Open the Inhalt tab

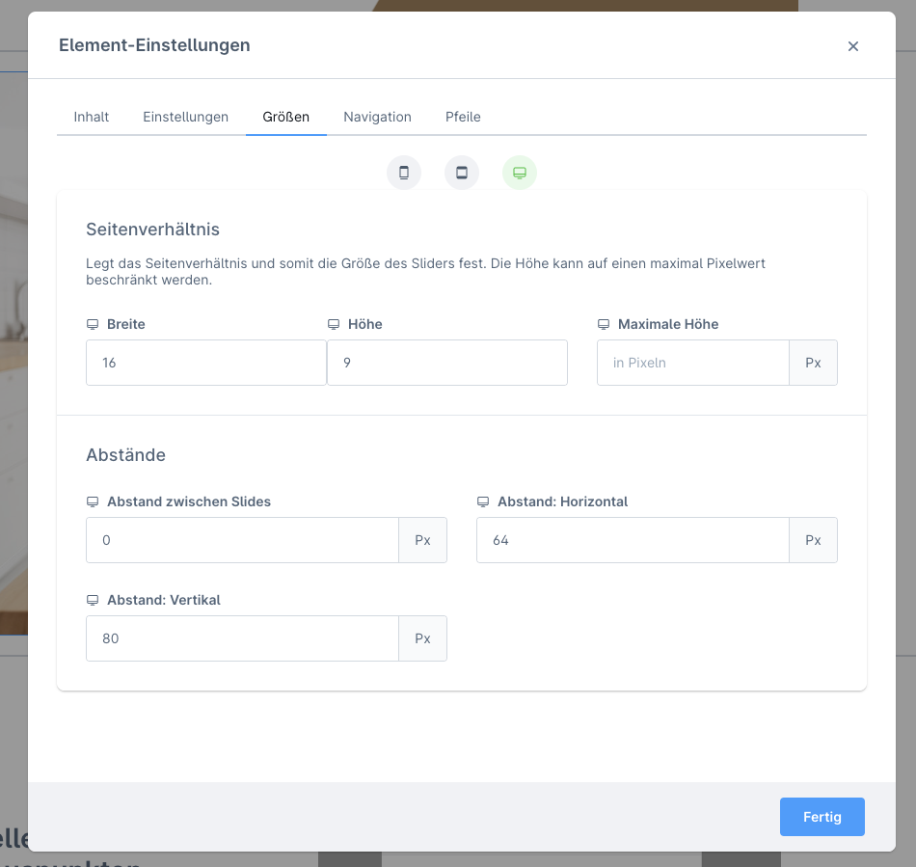coord(92,117)
